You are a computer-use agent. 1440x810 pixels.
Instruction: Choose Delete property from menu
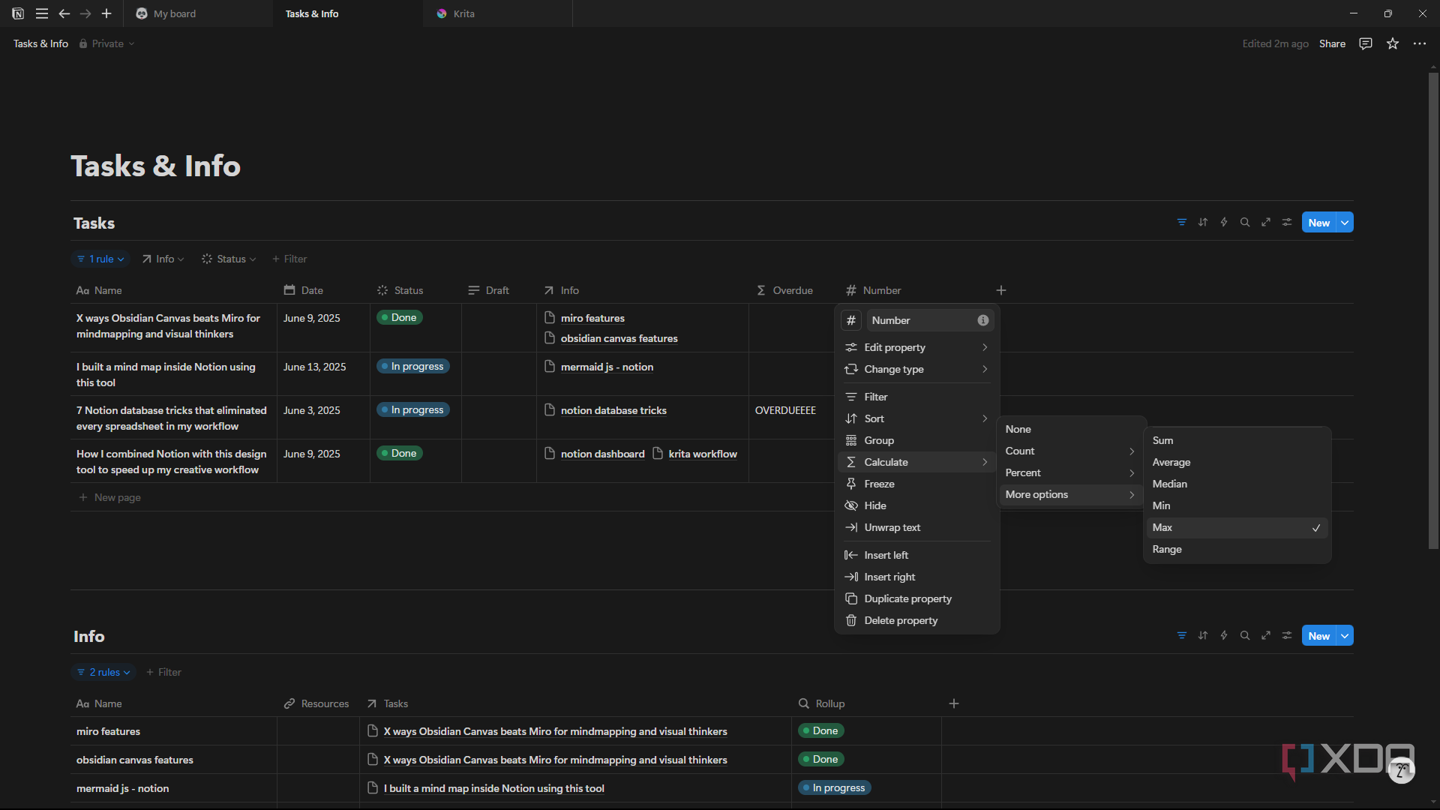[x=916, y=620]
